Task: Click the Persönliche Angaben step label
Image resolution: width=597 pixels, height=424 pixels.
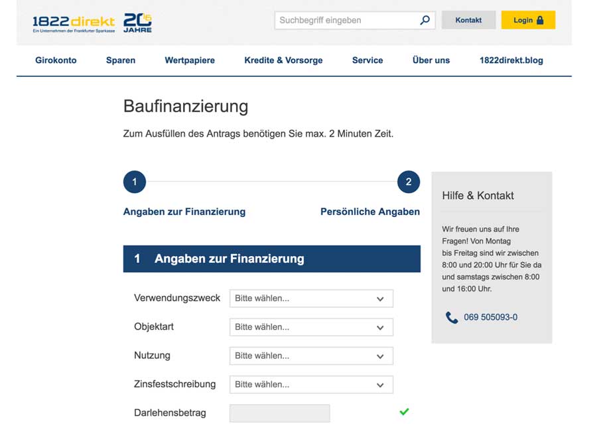Action: pos(370,212)
